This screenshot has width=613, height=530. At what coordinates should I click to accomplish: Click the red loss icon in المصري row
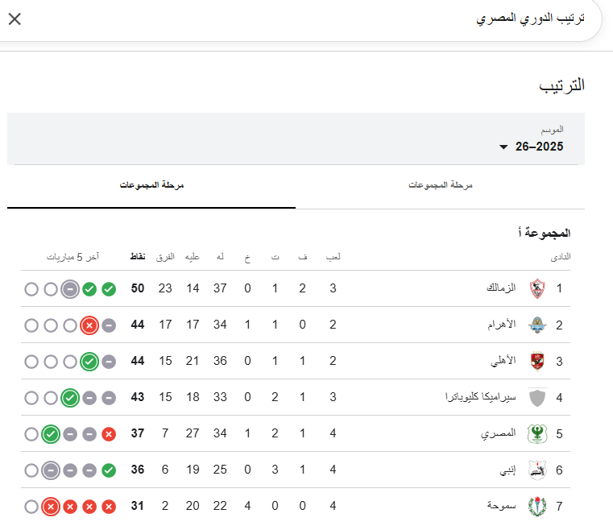pos(109,434)
